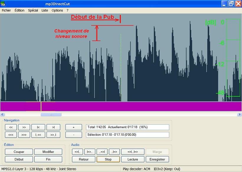Image resolution: width=242 pixels, height=172 pixels.
Task: Click Enregistrer to record audio
Action: tap(157, 159)
